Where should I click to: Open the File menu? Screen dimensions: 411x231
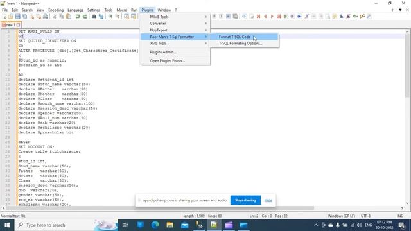click(4, 10)
